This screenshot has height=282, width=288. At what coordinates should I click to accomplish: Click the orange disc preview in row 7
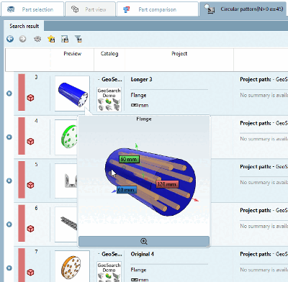click(72, 266)
